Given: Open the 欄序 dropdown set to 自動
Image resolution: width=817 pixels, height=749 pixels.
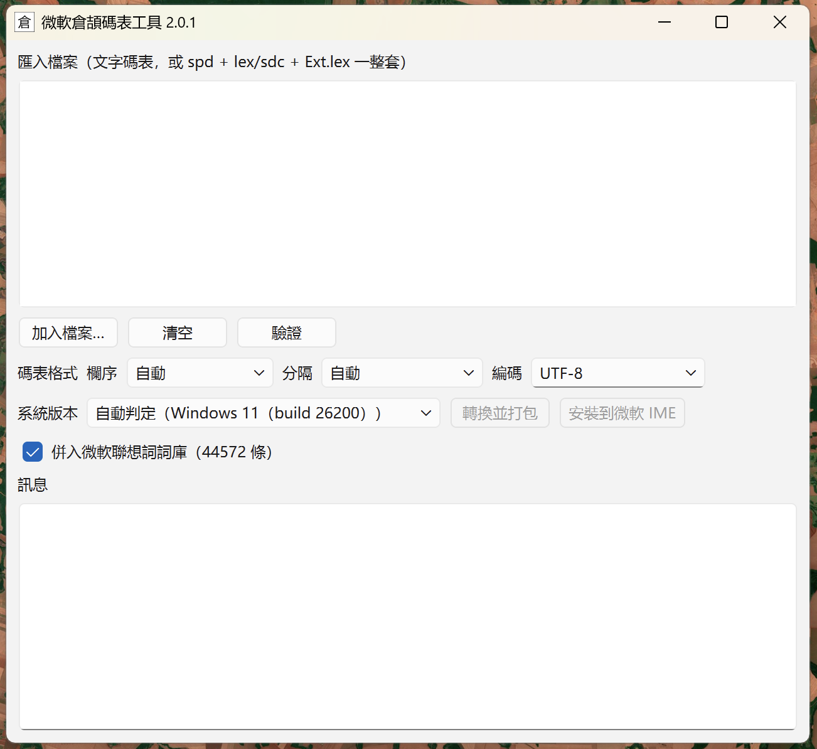Looking at the screenshot, I should (x=200, y=373).
